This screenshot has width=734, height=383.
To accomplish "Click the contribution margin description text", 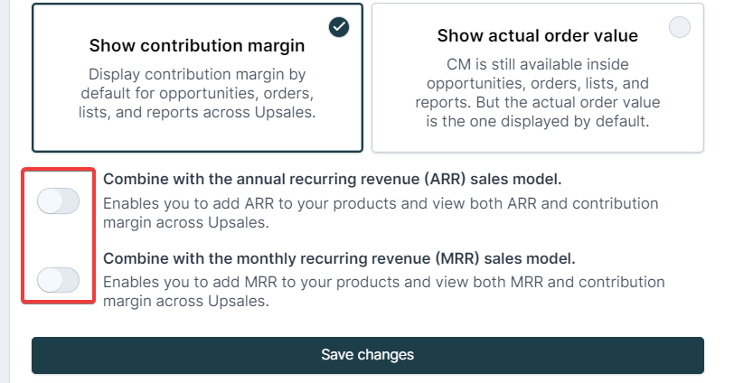I will (x=197, y=93).
